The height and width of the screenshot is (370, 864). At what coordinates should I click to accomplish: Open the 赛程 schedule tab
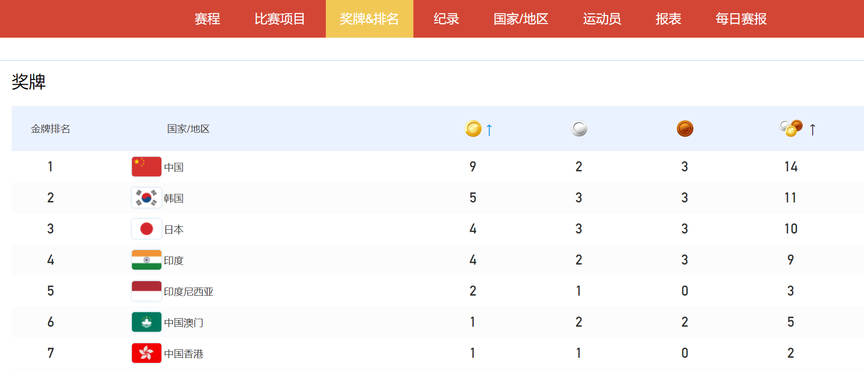tap(207, 19)
